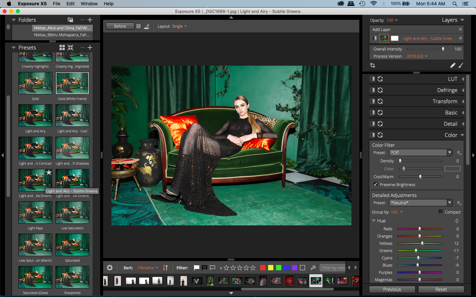Click the Before button
The width and height of the screenshot is (476, 297).
[x=120, y=26]
